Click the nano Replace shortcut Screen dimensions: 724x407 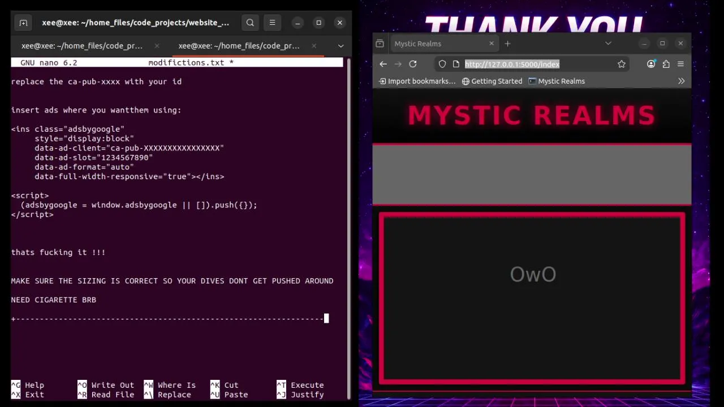(167, 395)
